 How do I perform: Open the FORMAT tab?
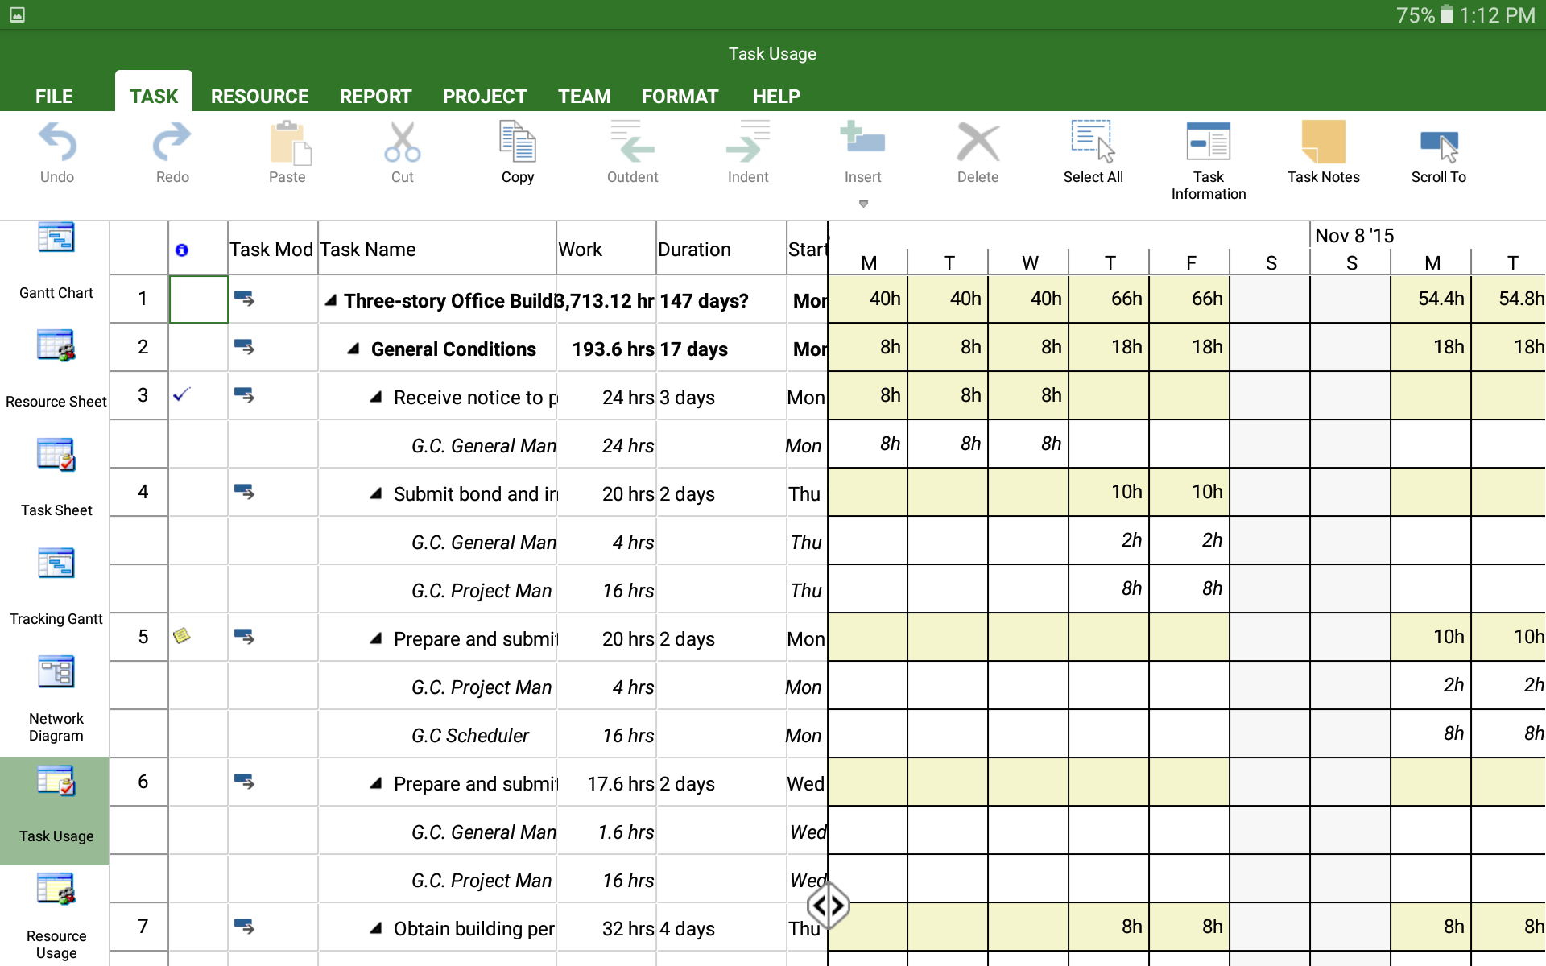(680, 97)
